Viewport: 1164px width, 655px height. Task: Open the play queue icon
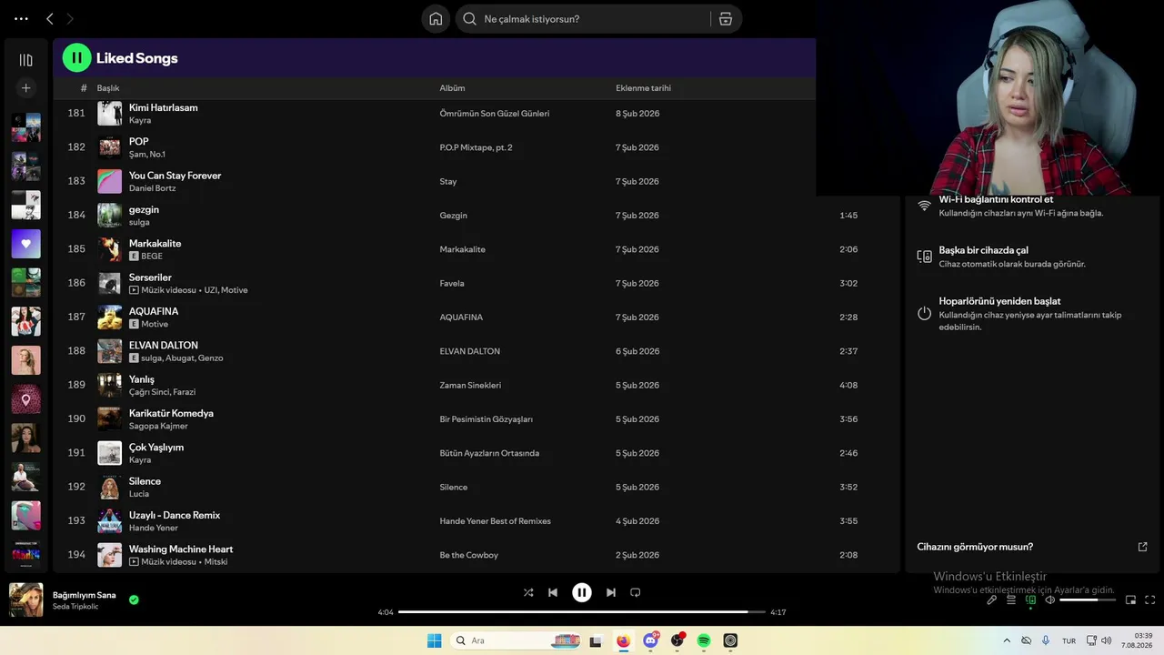pos(1011,600)
